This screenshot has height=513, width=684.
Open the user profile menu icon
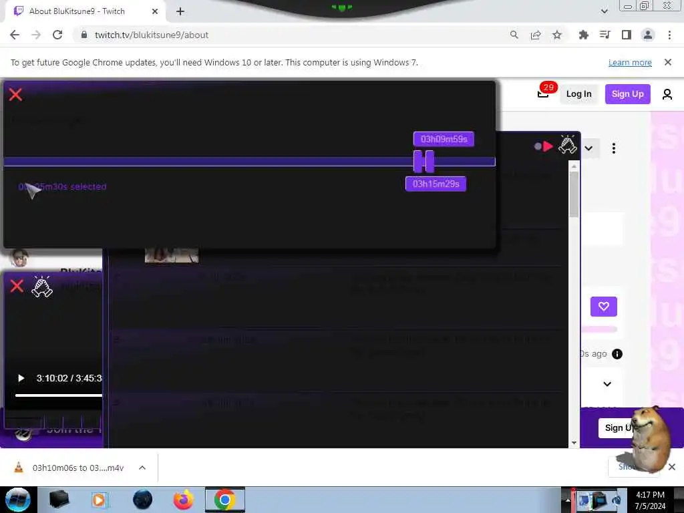coord(667,94)
